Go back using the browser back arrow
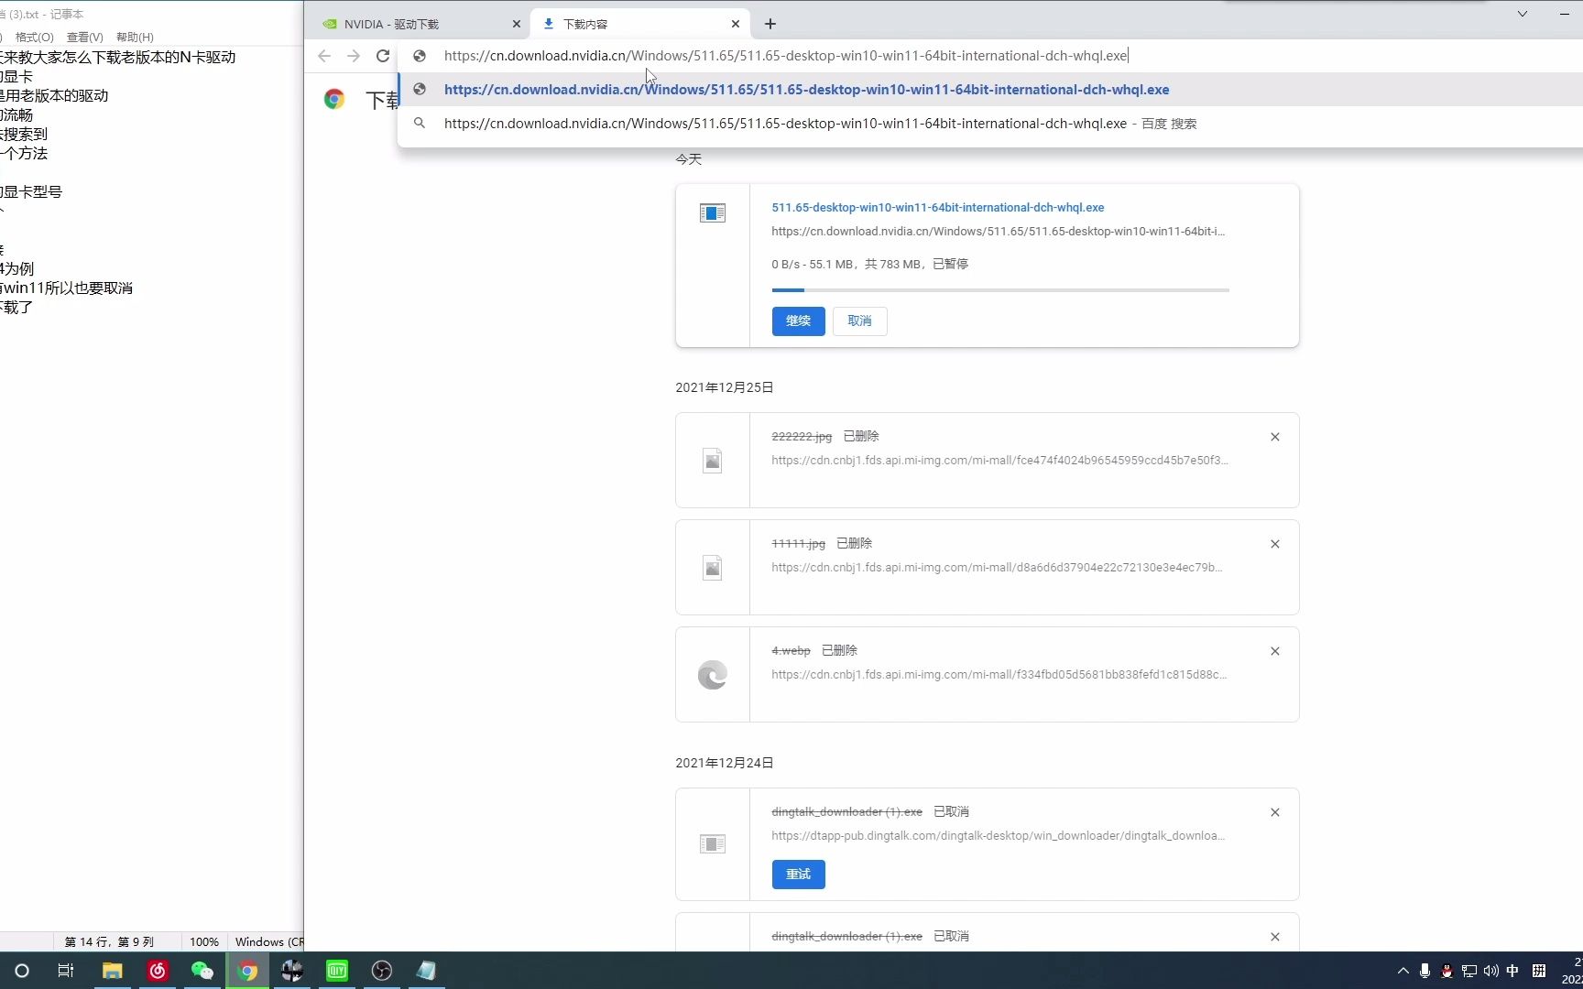 click(324, 56)
